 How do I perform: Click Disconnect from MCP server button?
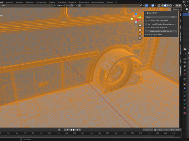(x=161, y=31)
